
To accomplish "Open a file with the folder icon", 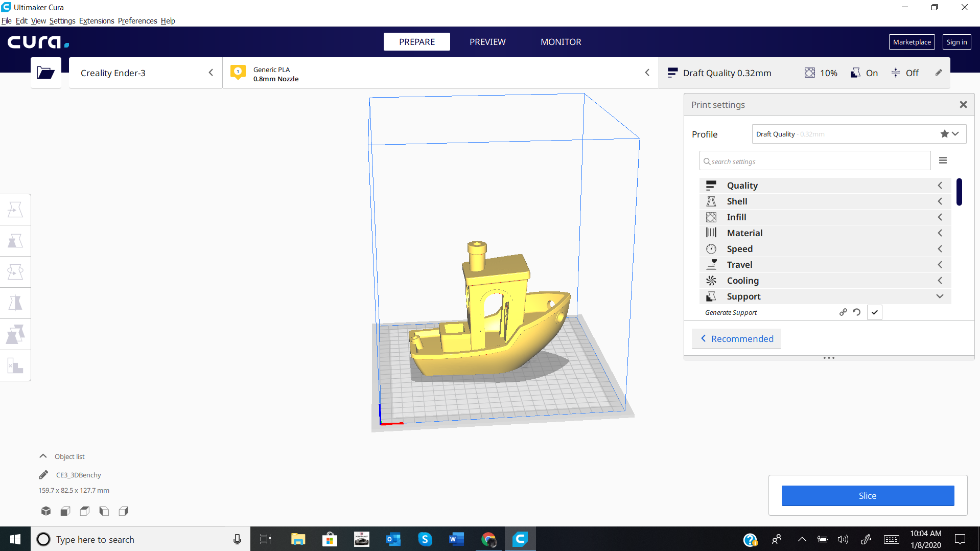I will coord(46,73).
